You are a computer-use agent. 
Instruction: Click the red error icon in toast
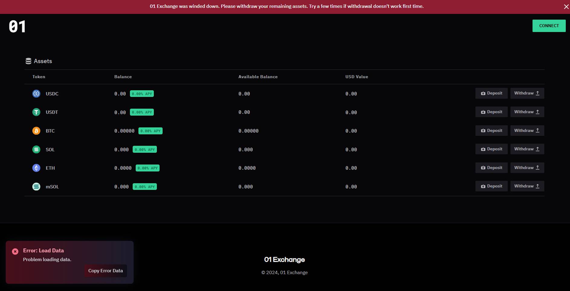15,251
